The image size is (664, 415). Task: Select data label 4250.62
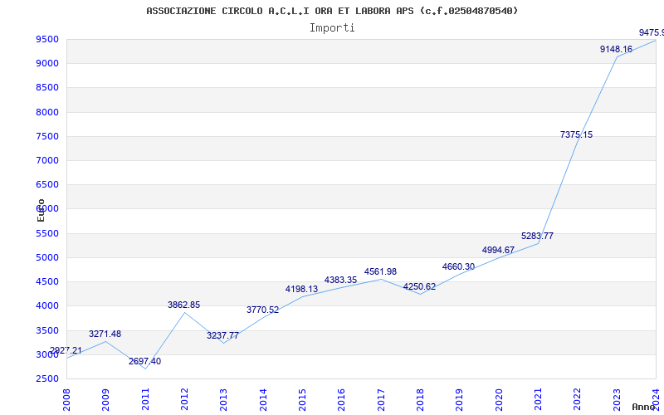point(419,286)
